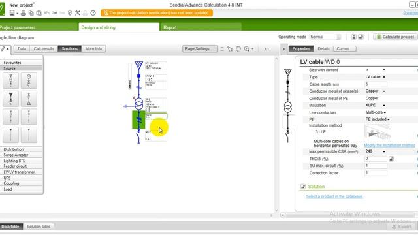
Task: Select the highlighted green LV cable element
Action: coord(138,120)
